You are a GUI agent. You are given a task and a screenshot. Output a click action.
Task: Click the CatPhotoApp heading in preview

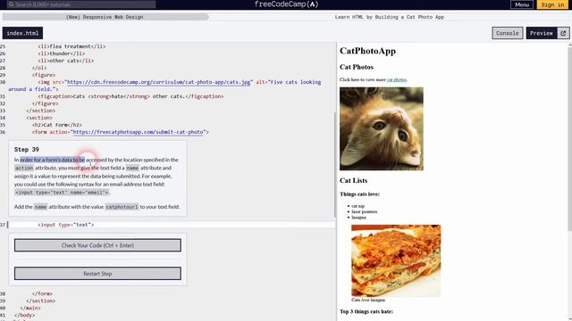[x=367, y=51]
